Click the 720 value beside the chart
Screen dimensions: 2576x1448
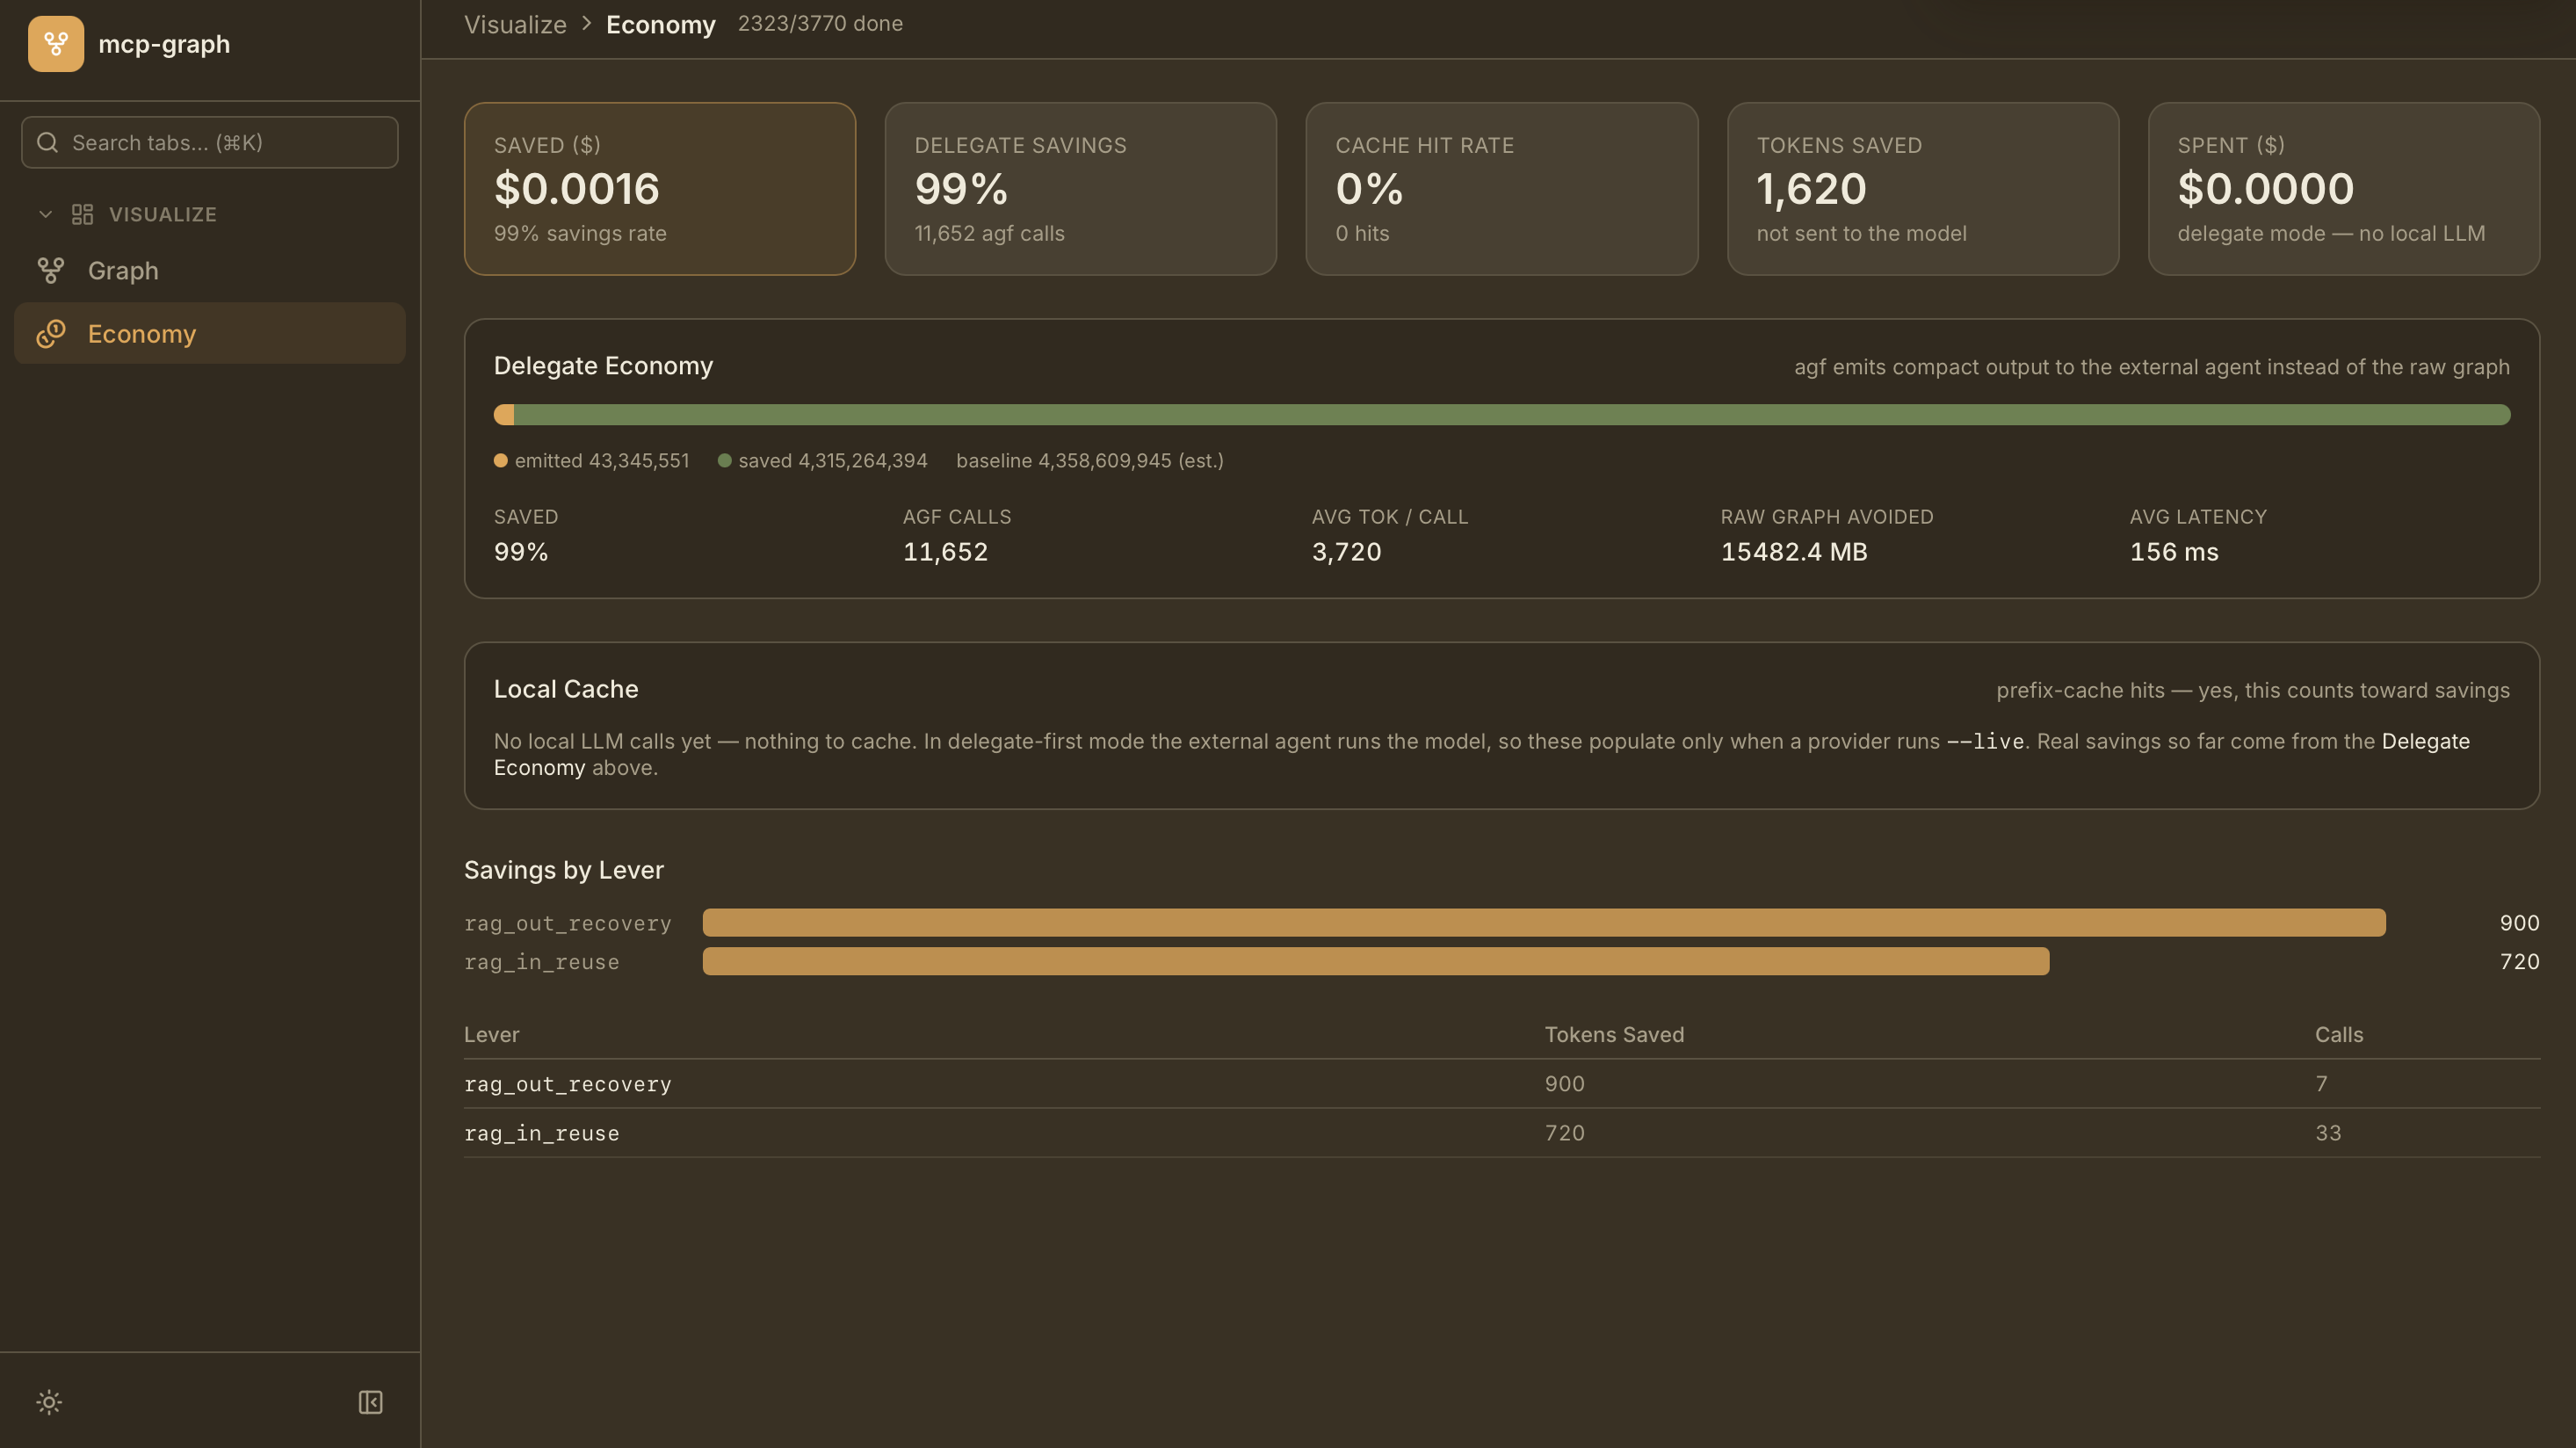pyautogui.click(x=2519, y=961)
